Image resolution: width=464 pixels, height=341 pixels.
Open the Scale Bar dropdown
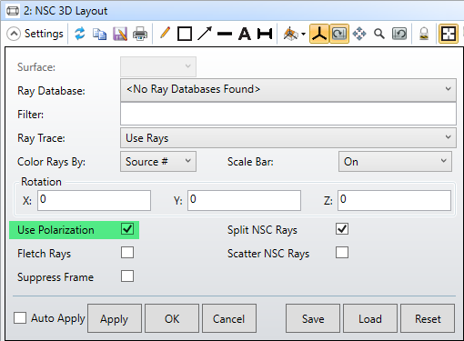395,162
